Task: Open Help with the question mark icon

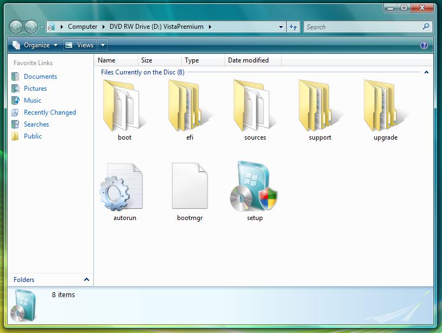Action: point(424,45)
